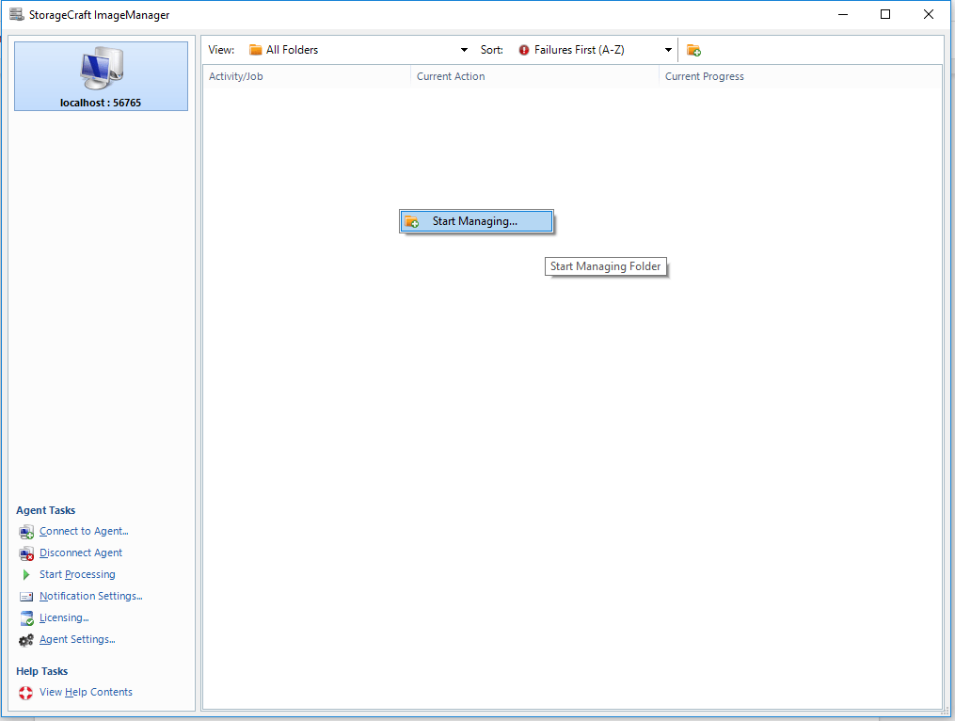
Task: Click the StorageCraft ImageManager title bar icon
Action: click(15, 14)
